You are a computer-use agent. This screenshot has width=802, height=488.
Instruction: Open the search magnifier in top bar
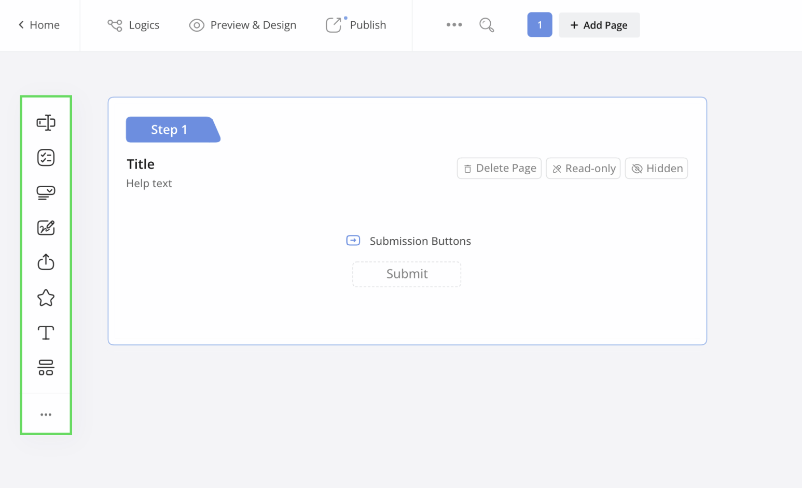coord(486,25)
